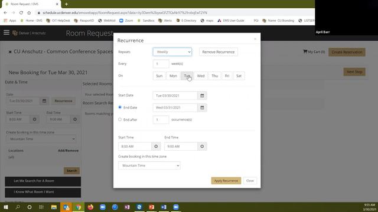Click the occurrence(s) count field
The width and height of the screenshot is (378, 212).
(x=161, y=120)
